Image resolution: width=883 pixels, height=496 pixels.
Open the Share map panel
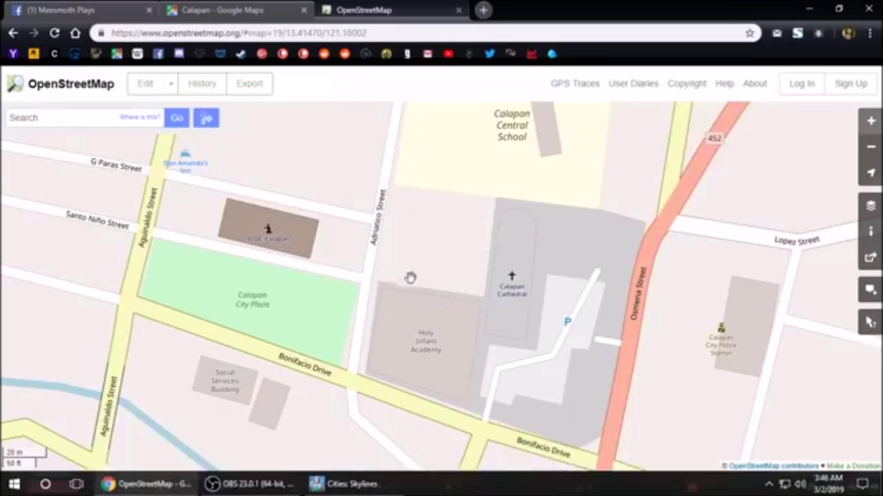click(871, 258)
